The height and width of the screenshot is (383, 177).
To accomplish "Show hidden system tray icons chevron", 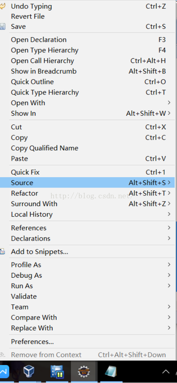I will [x=166, y=372].
